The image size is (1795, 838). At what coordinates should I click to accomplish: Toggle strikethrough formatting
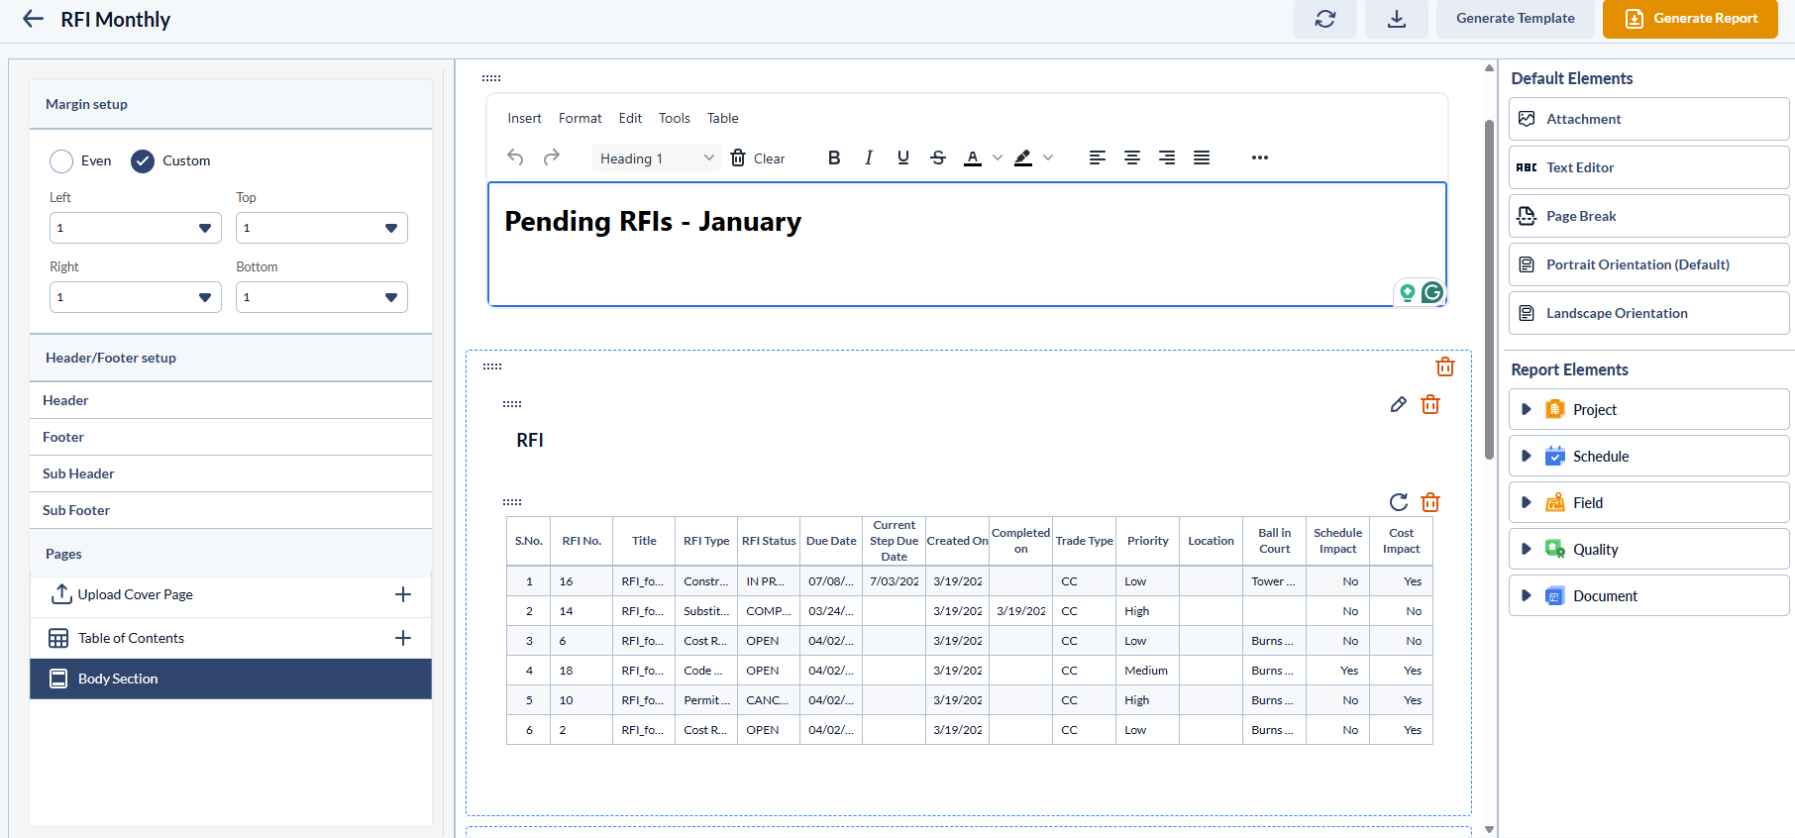click(938, 157)
